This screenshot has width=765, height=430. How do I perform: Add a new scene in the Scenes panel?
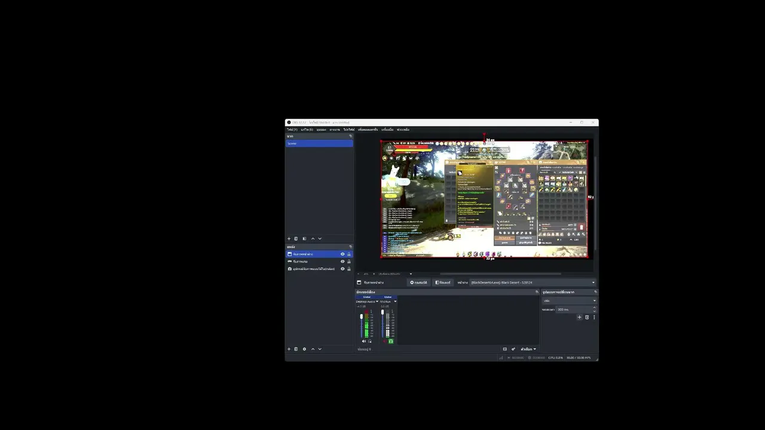289,239
